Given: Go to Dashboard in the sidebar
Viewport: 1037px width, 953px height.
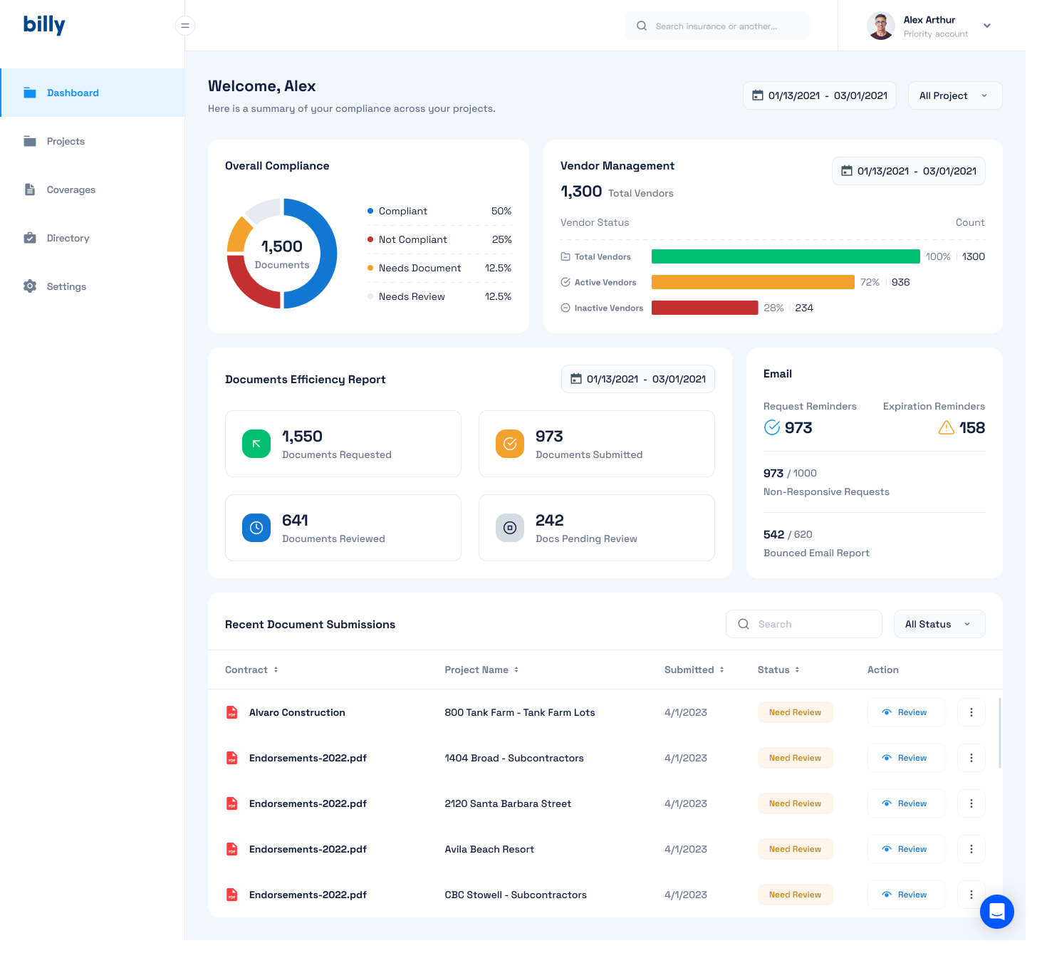Looking at the screenshot, I should [93, 93].
